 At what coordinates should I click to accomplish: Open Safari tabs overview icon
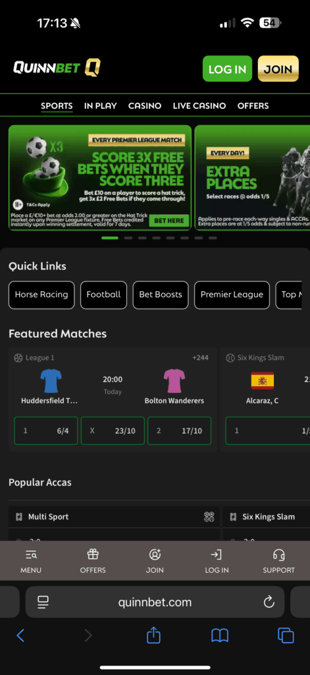286,635
